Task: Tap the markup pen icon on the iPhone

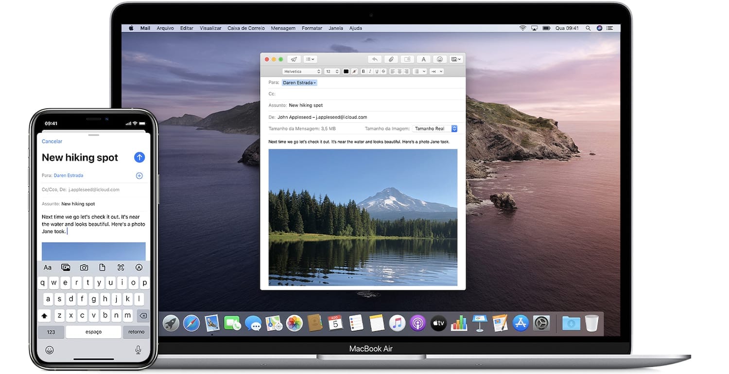Action: click(139, 267)
